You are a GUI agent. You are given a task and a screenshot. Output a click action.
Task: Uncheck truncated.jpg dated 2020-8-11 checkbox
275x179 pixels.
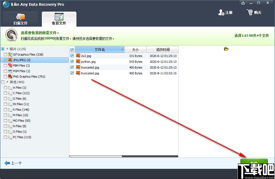(x=72, y=73)
